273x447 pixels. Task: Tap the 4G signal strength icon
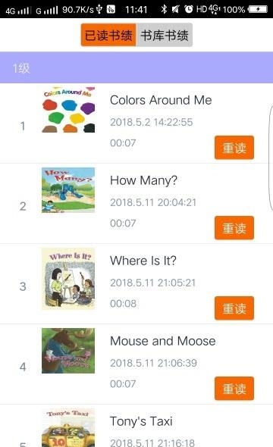point(18,11)
